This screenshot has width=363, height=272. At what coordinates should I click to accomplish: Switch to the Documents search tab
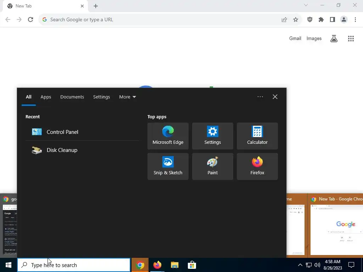72,97
